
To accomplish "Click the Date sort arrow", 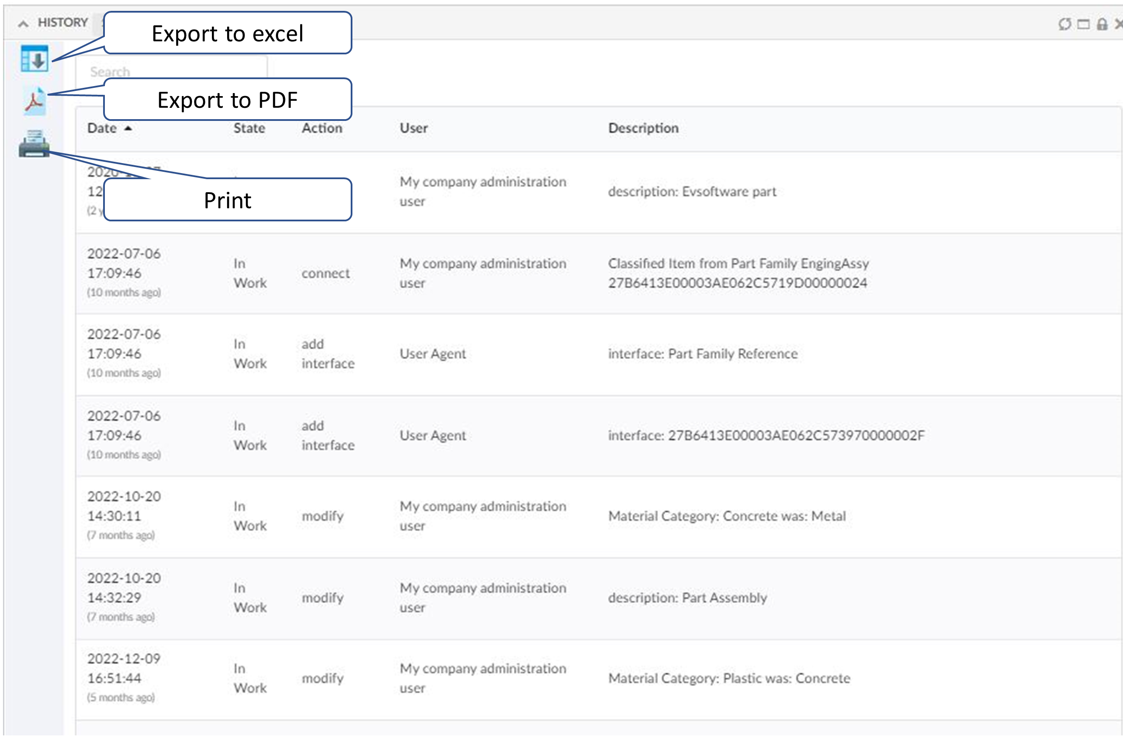I will 128,128.
